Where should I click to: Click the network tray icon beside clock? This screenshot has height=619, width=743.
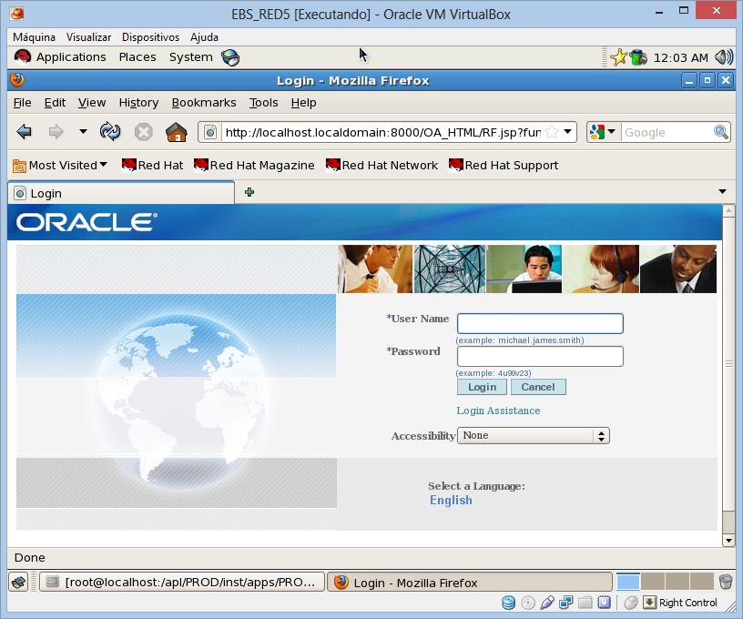(638, 57)
